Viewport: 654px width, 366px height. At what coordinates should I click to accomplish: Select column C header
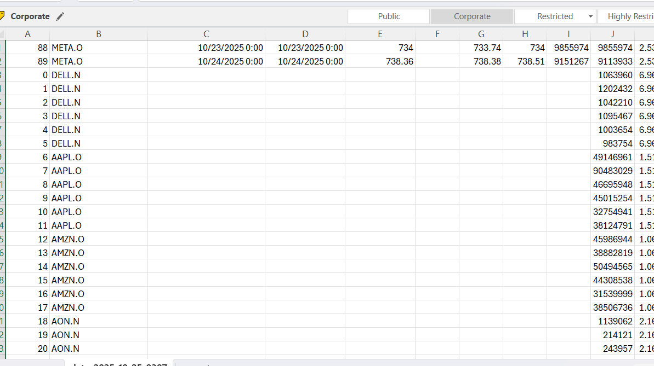click(x=206, y=34)
